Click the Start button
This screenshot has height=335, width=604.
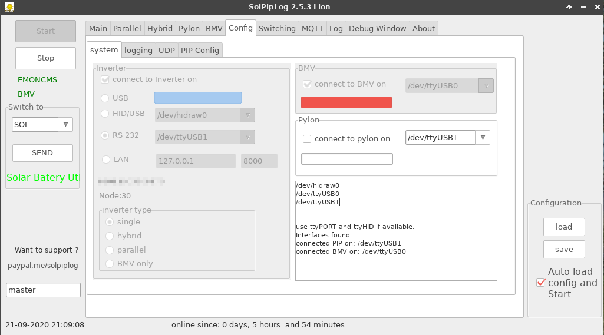coord(45,31)
